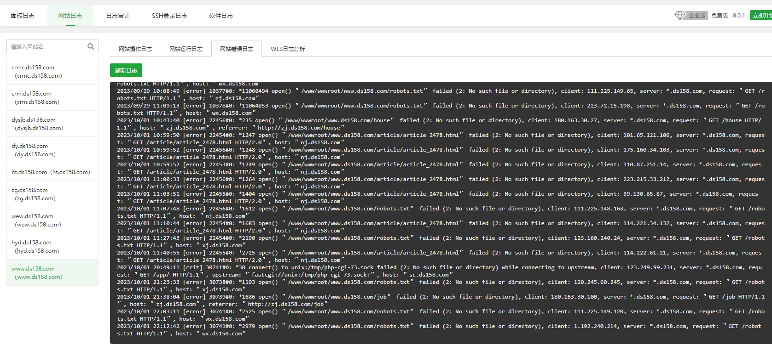Open the 面板日志 tab

(x=23, y=16)
